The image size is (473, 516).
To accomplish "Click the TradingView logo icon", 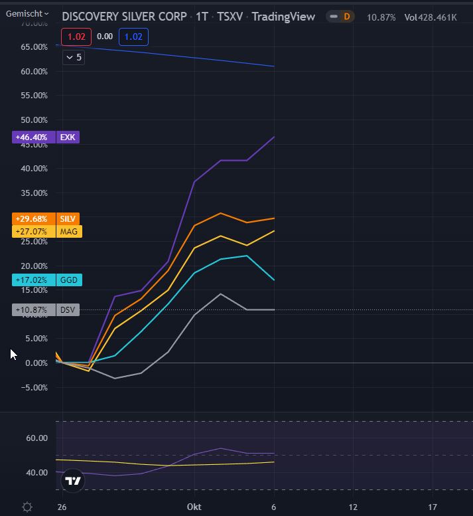I will pyautogui.click(x=74, y=481).
